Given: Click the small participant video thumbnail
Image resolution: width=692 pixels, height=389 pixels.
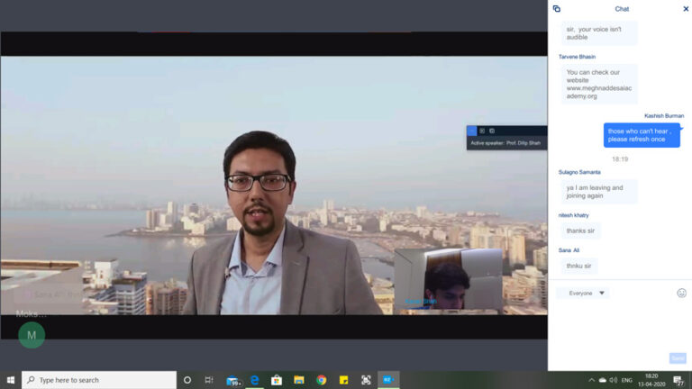Looking at the screenshot, I should 448,280.
